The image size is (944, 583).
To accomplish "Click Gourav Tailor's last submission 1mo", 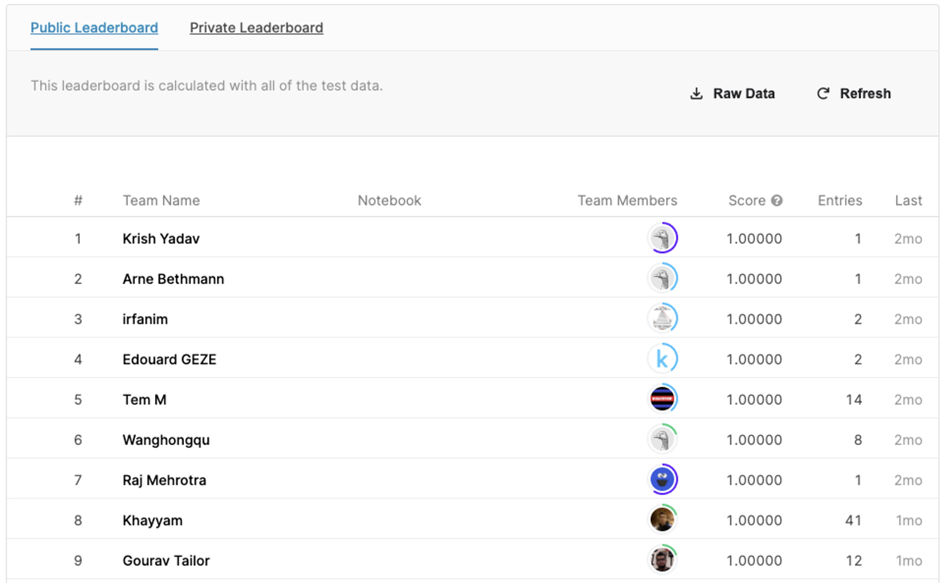I will point(909,560).
